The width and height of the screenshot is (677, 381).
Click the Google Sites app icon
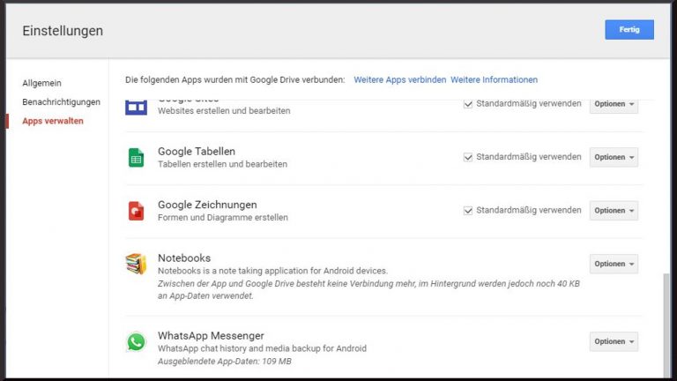[136, 107]
